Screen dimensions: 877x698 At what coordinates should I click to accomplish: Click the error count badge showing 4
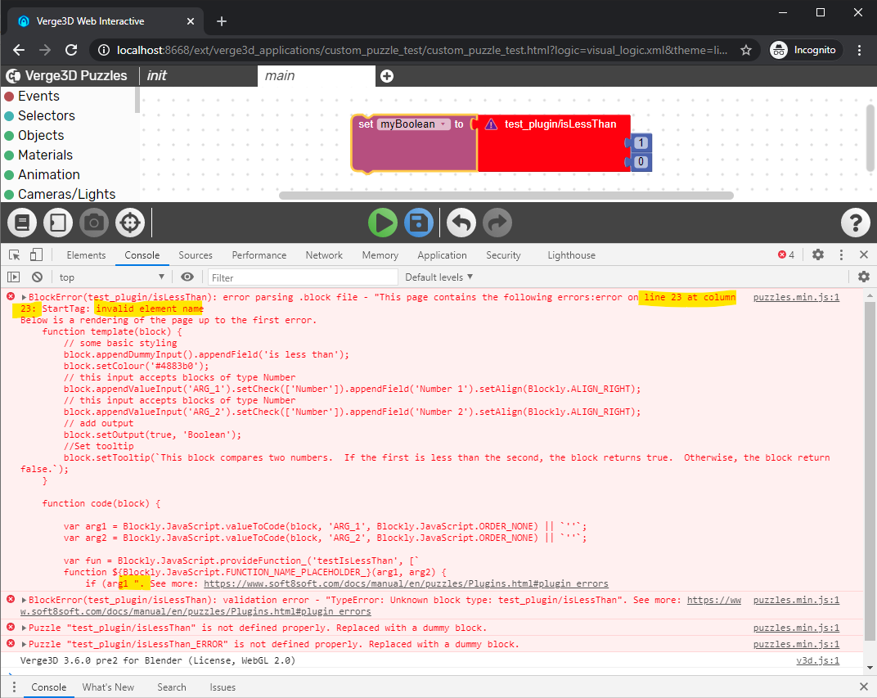pyautogui.click(x=786, y=255)
